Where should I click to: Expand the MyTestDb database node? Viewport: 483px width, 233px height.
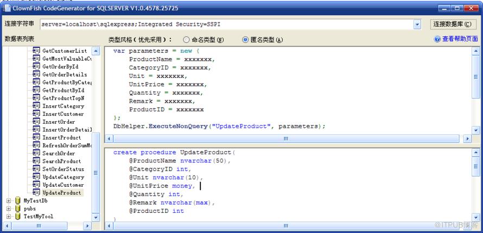click(x=9, y=200)
